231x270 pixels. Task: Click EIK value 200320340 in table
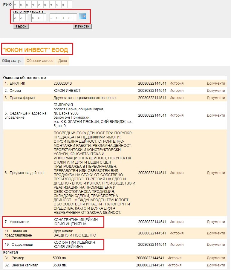click(63, 83)
